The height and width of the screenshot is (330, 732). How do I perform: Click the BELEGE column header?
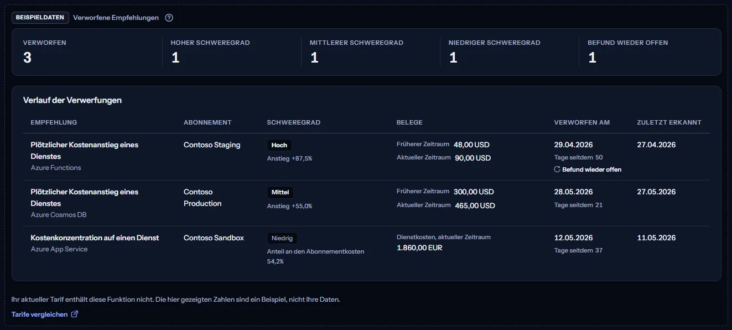(409, 122)
